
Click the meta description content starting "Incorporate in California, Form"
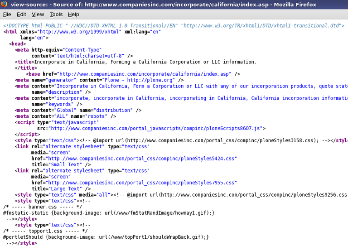201,86
